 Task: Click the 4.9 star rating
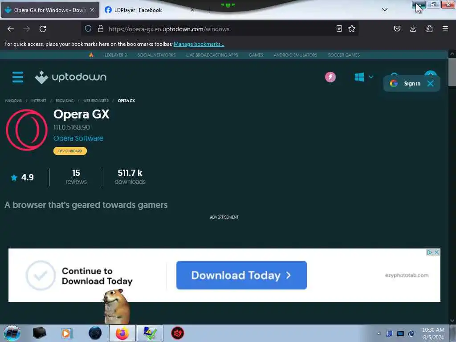point(22,177)
